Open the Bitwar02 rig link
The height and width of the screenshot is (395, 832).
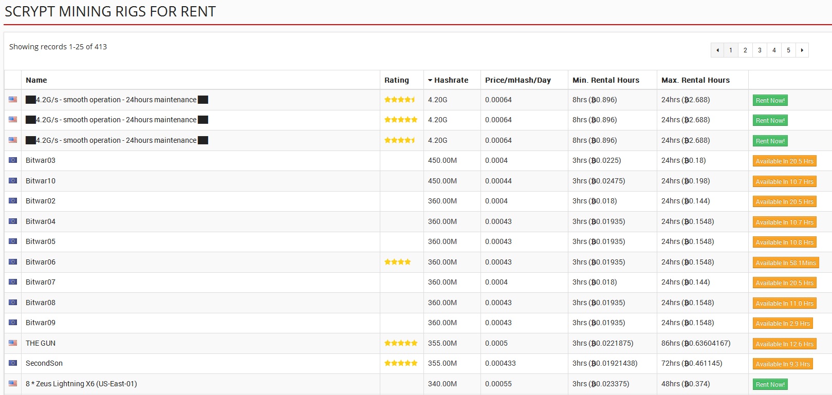(41, 201)
